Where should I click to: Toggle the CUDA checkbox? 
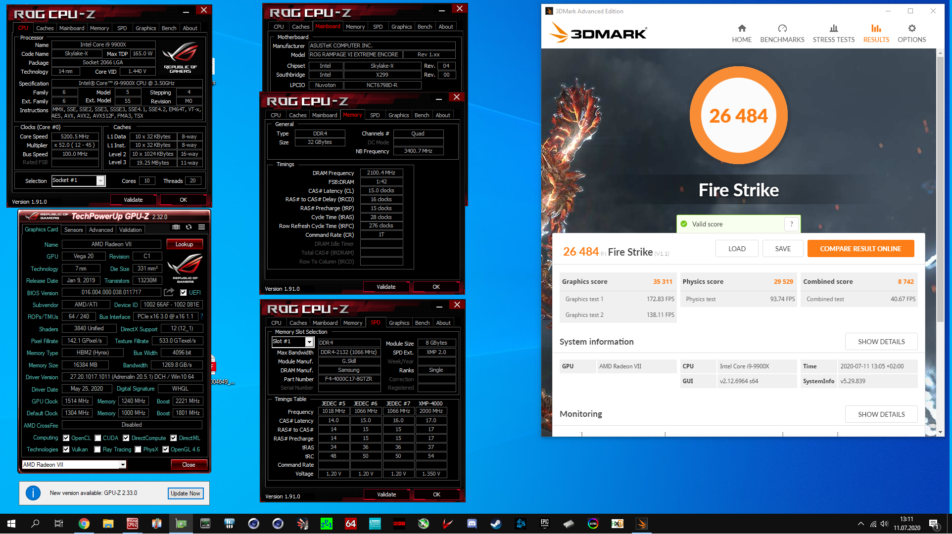(x=98, y=438)
